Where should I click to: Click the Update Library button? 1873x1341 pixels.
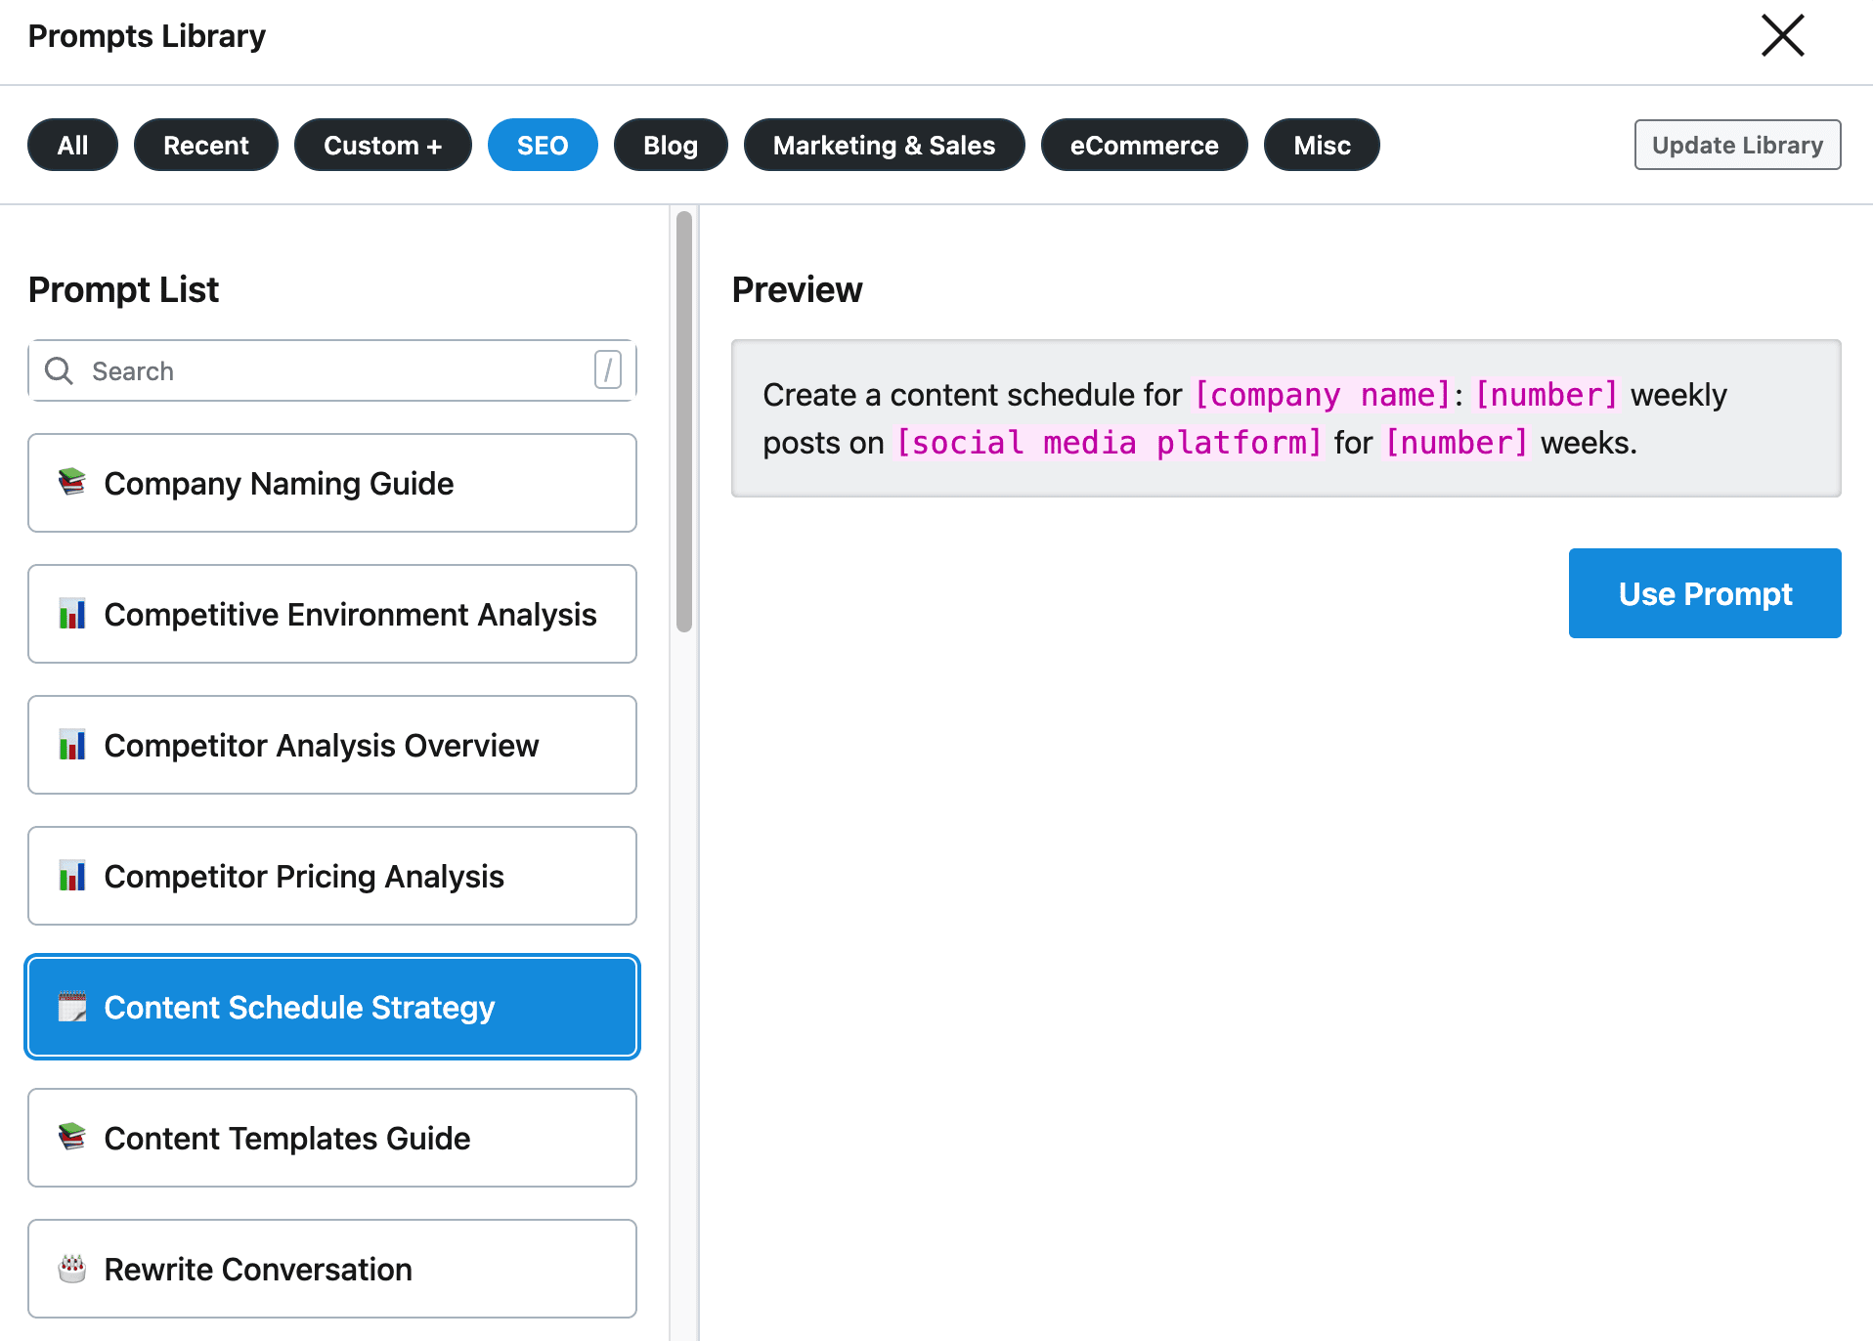point(1737,145)
